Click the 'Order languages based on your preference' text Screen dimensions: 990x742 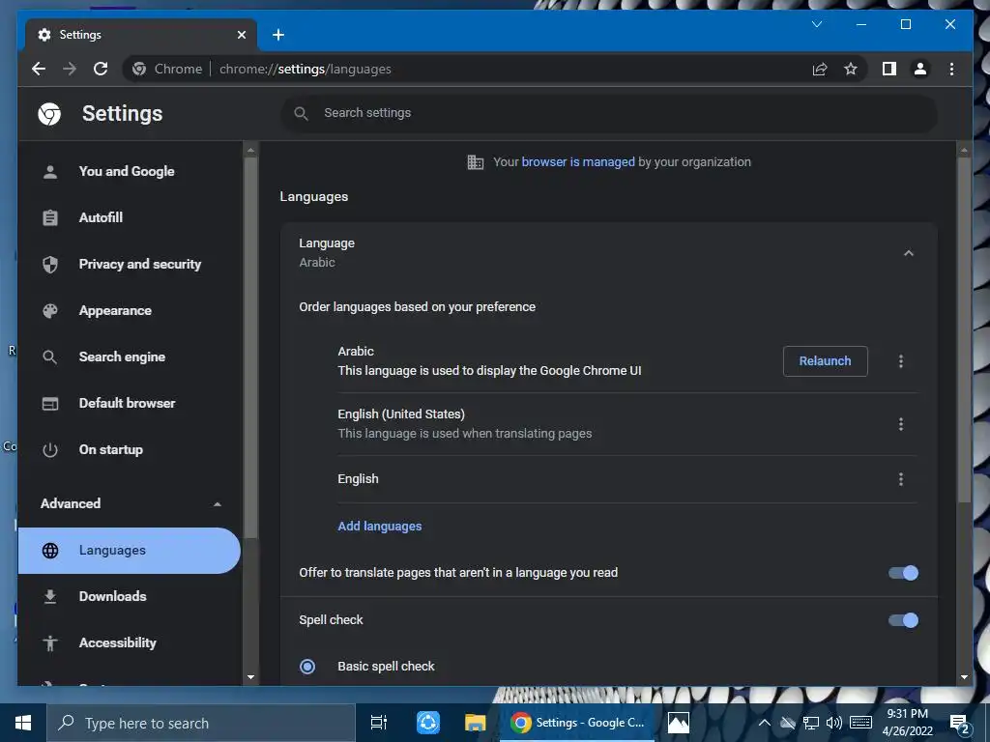(x=418, y=307)
